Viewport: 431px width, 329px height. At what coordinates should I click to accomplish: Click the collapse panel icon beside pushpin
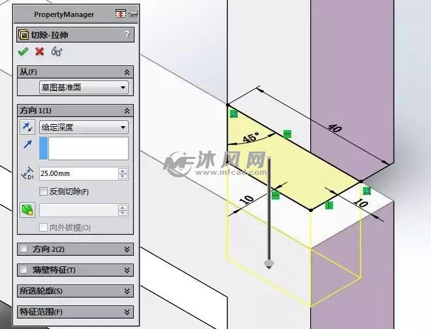[x=120, y=13]
